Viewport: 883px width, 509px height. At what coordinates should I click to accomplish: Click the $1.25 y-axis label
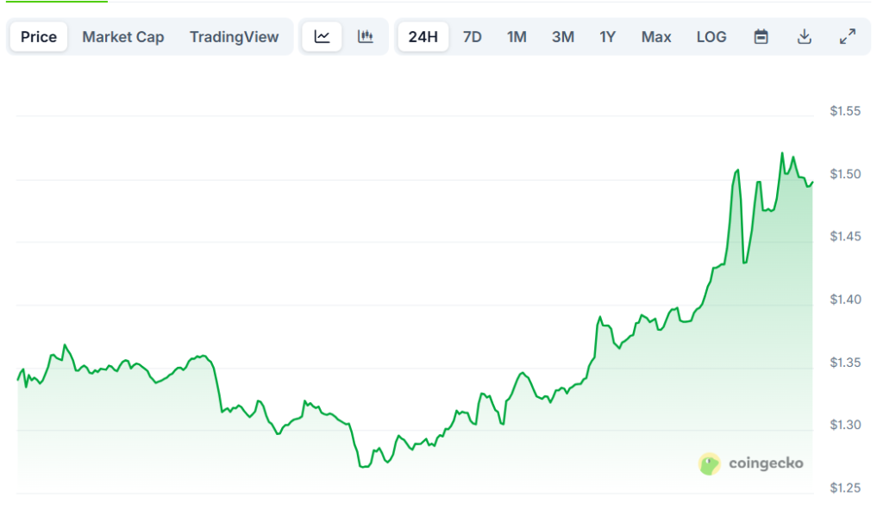[845, 488]
